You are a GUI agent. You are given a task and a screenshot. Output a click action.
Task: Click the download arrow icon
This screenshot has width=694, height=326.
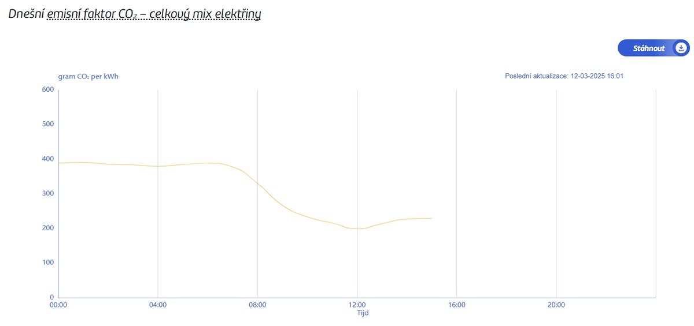click(681, 48)
